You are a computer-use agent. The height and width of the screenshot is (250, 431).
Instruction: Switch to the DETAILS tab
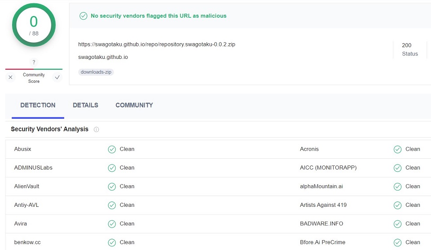85,105
